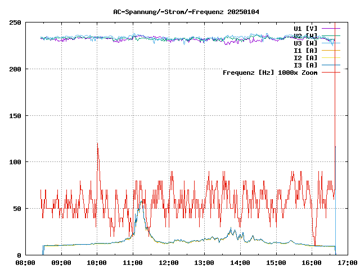The height and width of the screenshot is (270, 360).
Task: Select the U1 [V] legend label
Action: coord(305,28)
